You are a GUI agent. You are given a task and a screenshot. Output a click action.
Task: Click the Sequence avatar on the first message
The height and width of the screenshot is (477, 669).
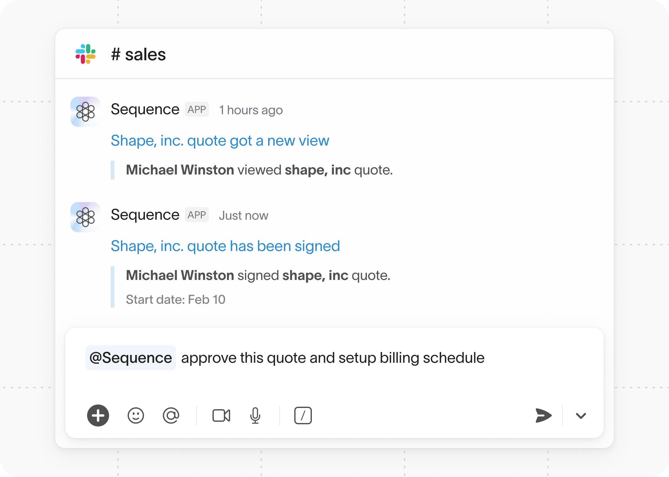click(85, 112)
